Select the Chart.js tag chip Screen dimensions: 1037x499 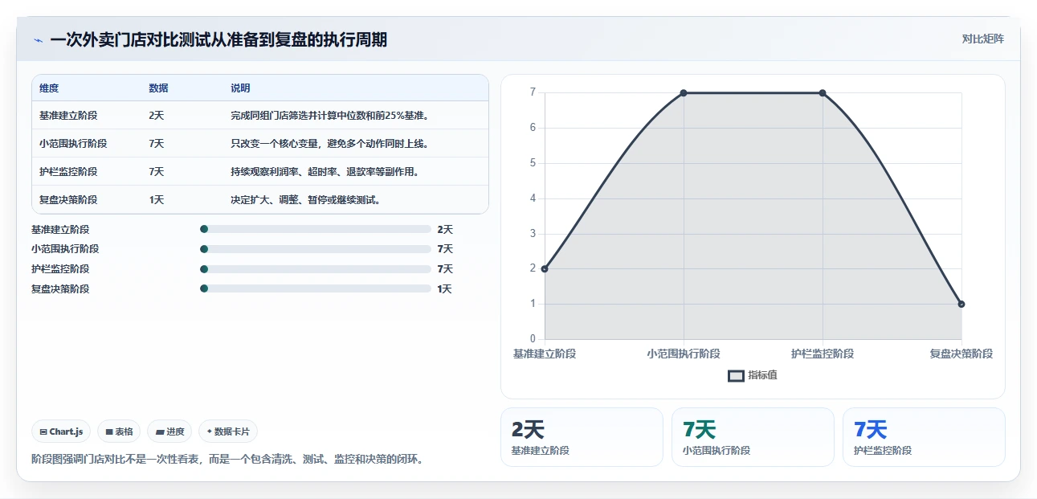[x=62, y=432]
